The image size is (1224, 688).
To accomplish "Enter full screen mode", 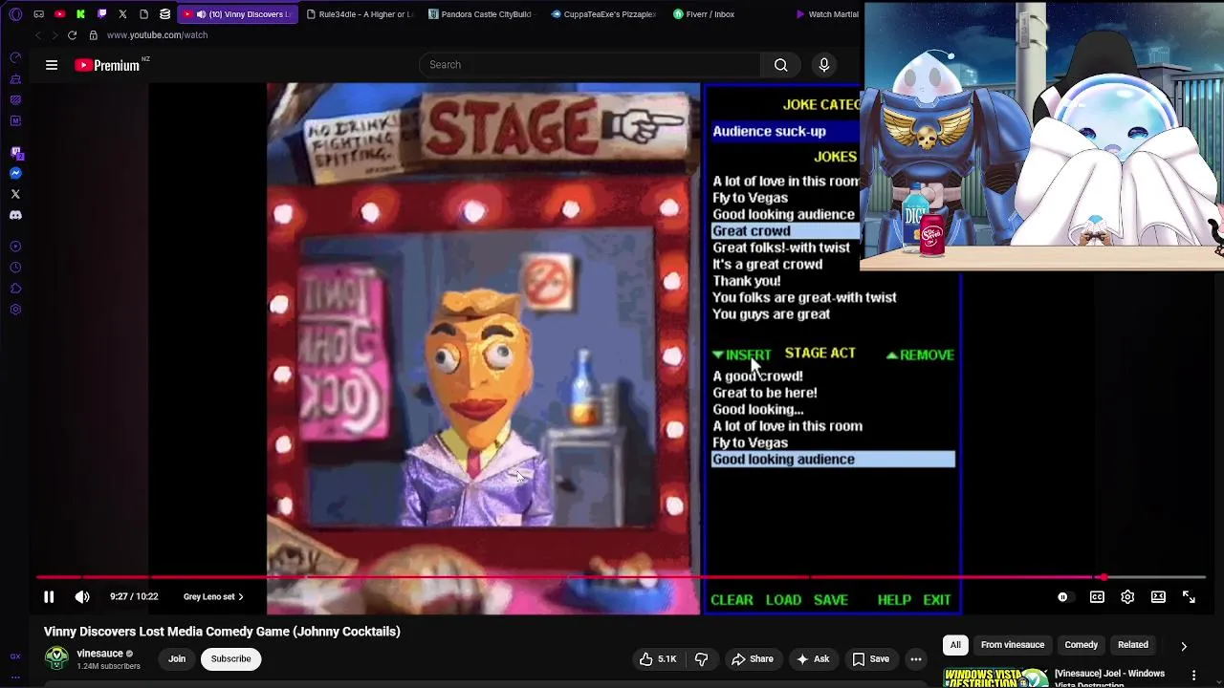I will (x=1189, y=597).
